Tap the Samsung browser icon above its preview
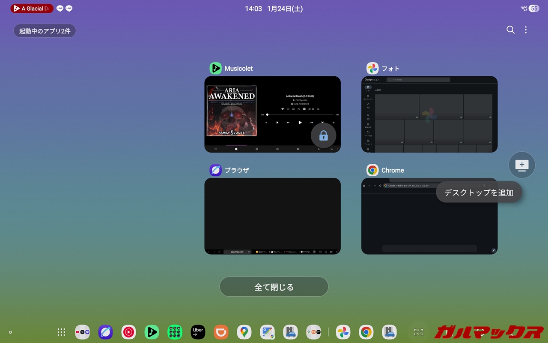This screenshot has height=343, width=548. (x=215, y=170)
